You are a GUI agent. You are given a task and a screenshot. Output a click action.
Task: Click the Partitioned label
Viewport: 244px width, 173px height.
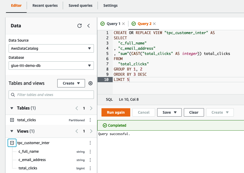(77, 120)
